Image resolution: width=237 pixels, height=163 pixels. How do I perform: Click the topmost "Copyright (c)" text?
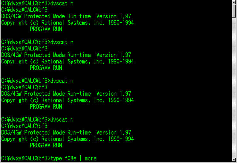coord(20,23)
